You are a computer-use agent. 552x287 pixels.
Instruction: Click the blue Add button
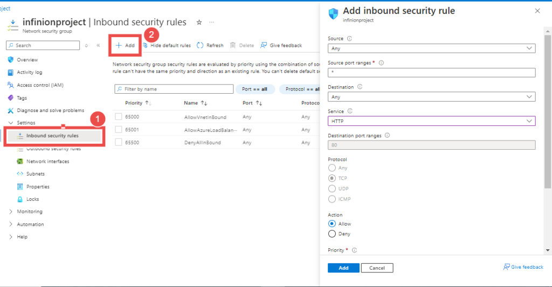coord(343,268)
